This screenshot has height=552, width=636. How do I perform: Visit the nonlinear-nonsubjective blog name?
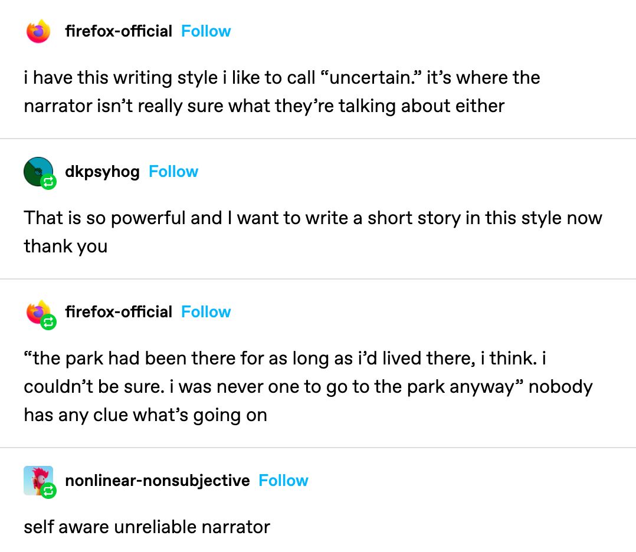tap(157, 481)
